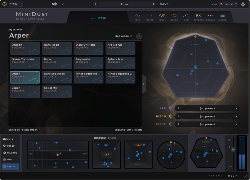Load the Sequenzia preset
The height and width of the screenshot is (180, 250).
click(88, 63)
